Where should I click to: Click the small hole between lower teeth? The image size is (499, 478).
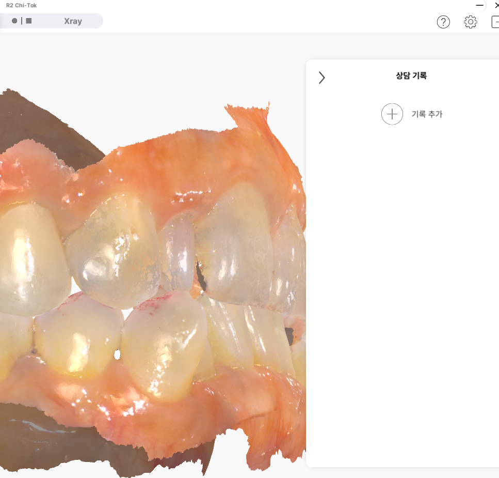pos(117,355)
